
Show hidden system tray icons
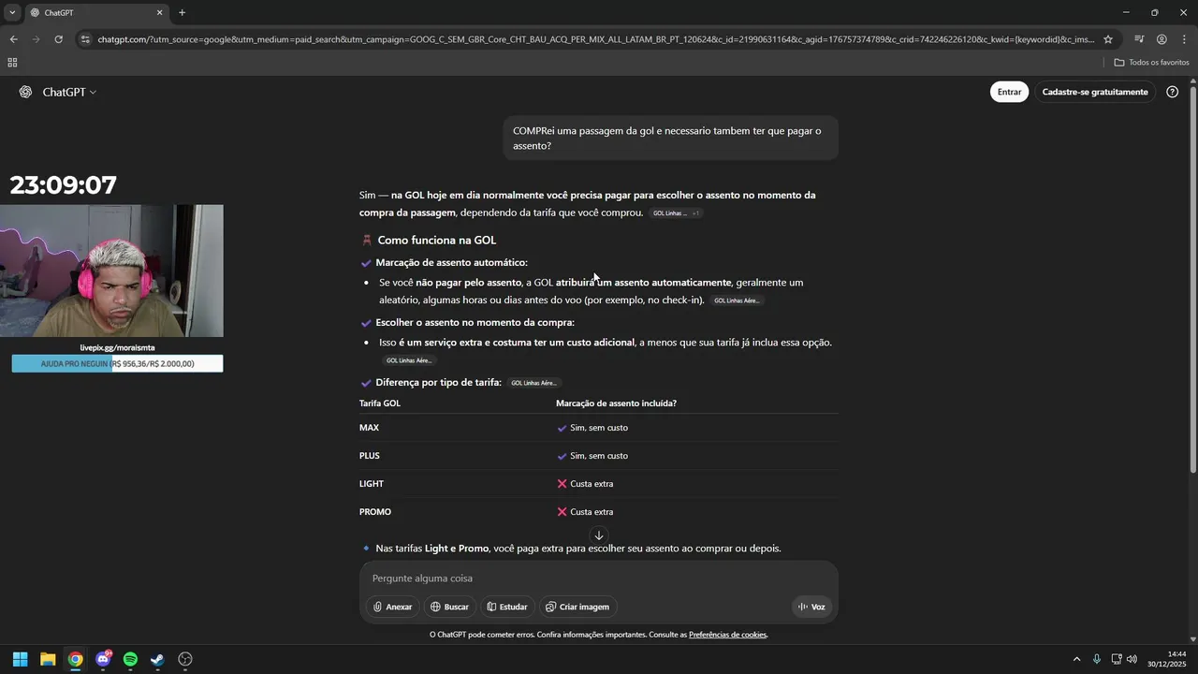[1076, 659]
